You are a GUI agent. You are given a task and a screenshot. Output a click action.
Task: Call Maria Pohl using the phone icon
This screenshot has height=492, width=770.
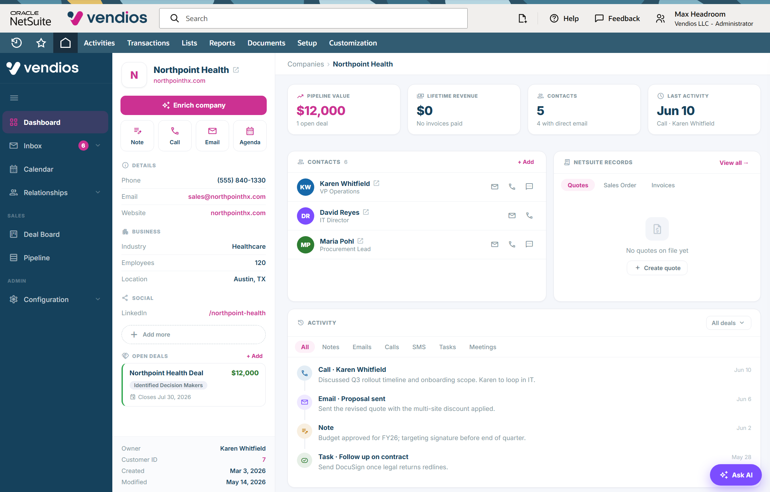pos(512,244)
